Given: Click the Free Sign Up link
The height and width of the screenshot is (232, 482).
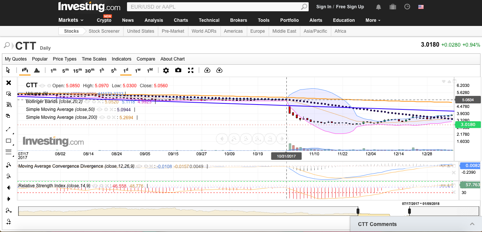Looking at the screenshot, I should [x=350, y=7].
